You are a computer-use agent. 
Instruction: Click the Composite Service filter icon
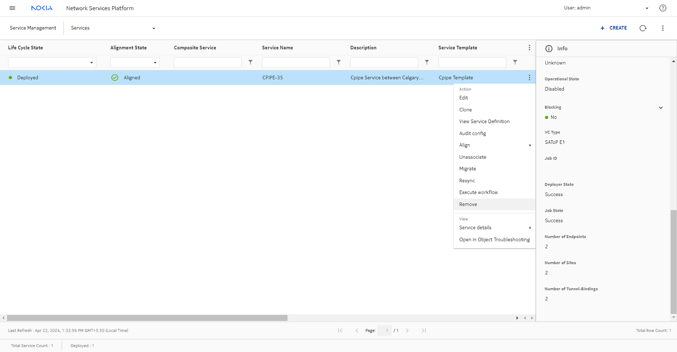click(x=250, y=62)
